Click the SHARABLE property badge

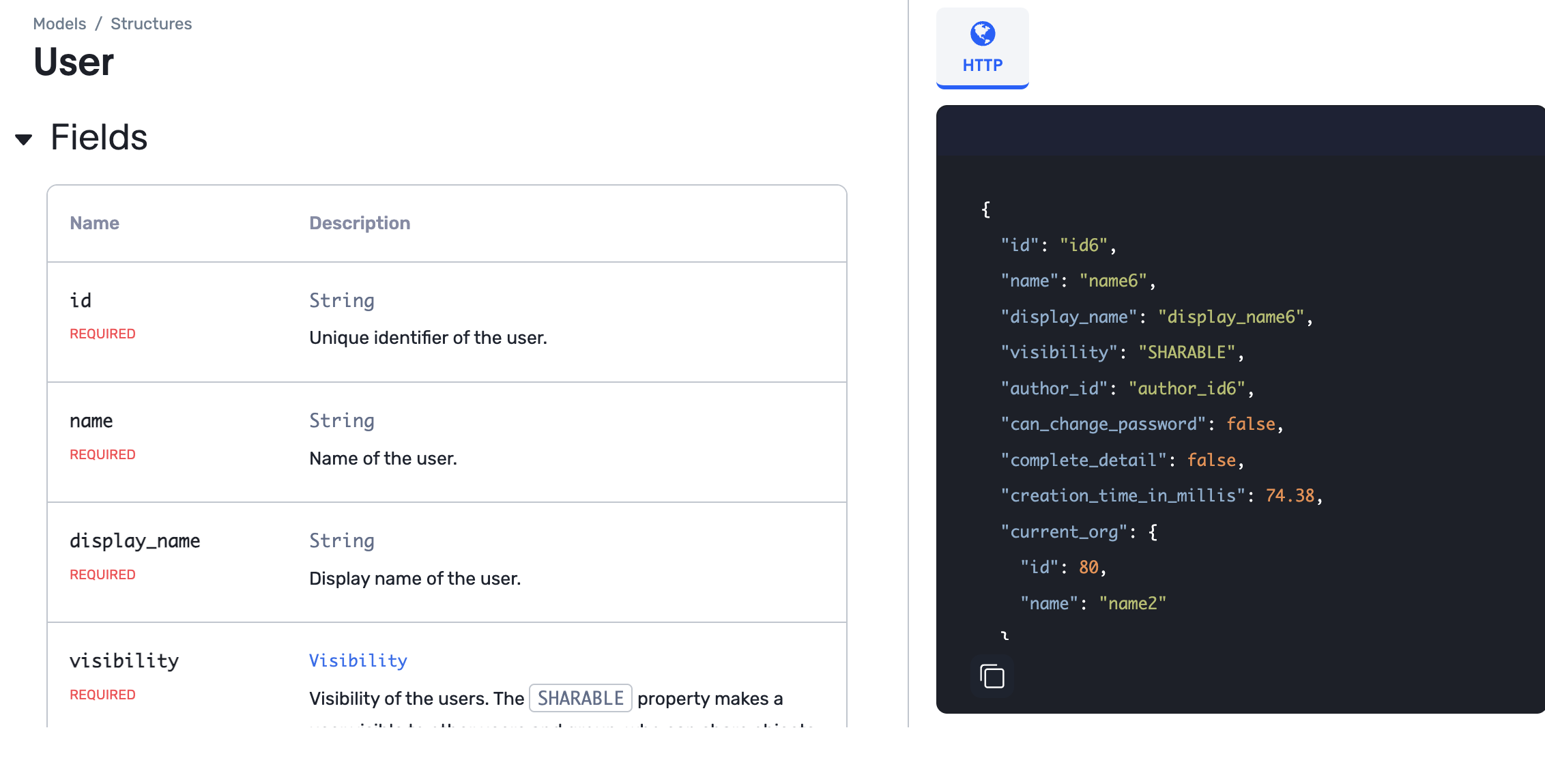580,698
